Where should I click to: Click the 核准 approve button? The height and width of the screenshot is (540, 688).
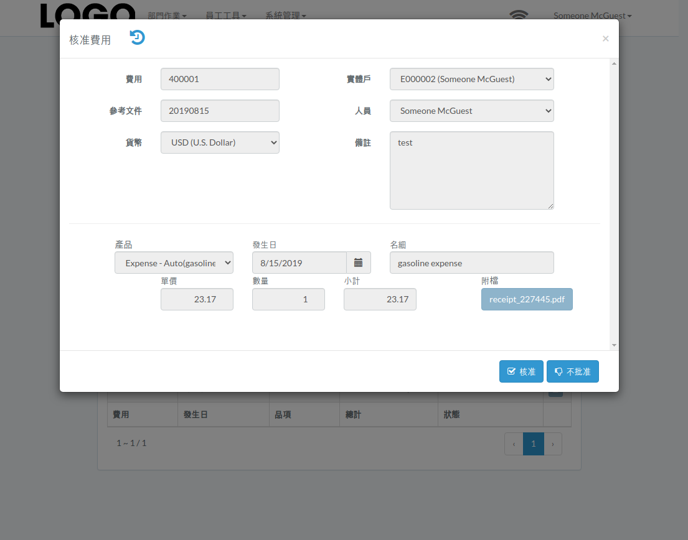tap(521, 371)
